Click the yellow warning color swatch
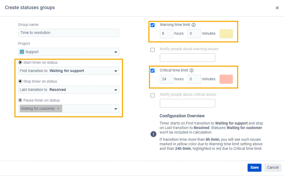285x176 pixels. pos(226,33)
